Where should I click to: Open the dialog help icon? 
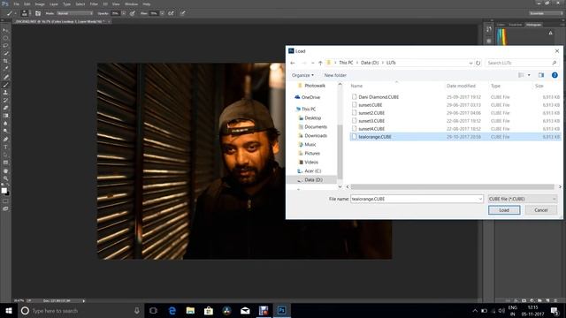555,75
